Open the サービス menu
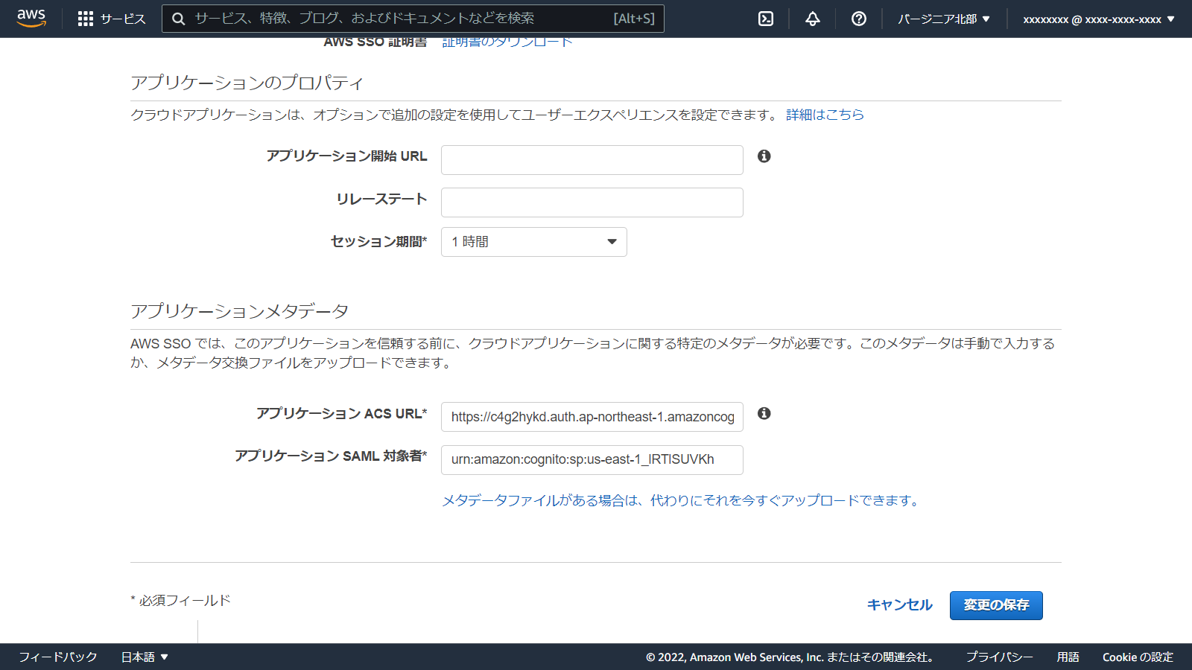This screenshot has height=670, width=1192. [x=121, y=19]
